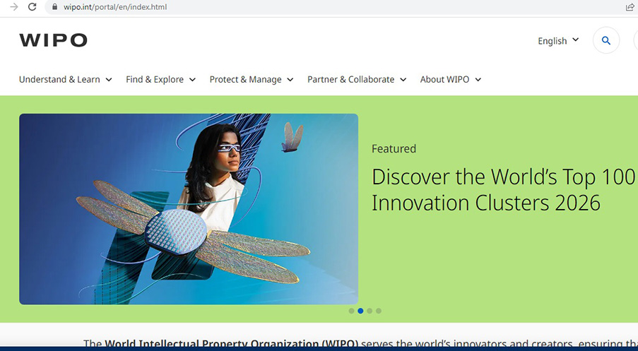Click the World Intellectual Property Organization text
This screenshot has width=638, height=351.
(x=231, y=343)
